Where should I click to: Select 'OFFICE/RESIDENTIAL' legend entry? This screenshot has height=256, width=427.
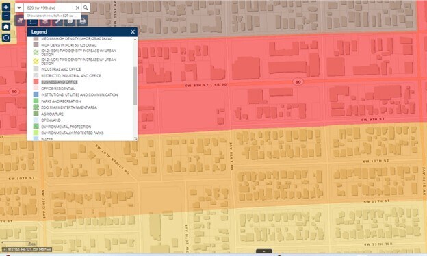click(58, 88)
